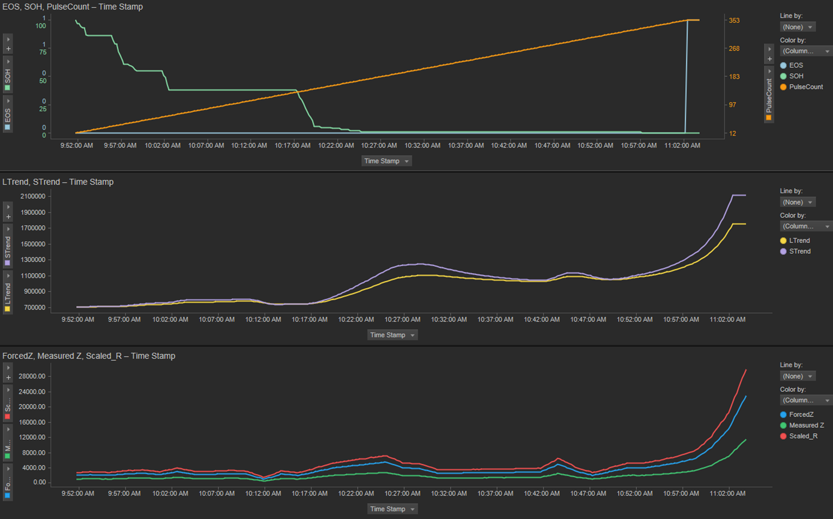The width and height of the screenshot is (833, 519).
Task: Add a Y-axis column in ForcedZ chart
Action: [x=8, y=377]
